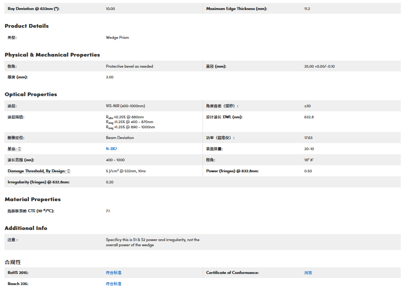Click the 18° 8' wedge angle value
Image resolution: width=403 pixels, height=298 pixels.
[x=309, y=160]
